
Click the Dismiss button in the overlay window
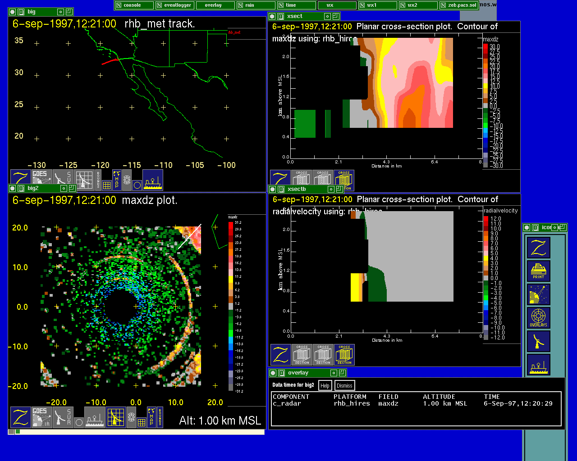point(344,385)
